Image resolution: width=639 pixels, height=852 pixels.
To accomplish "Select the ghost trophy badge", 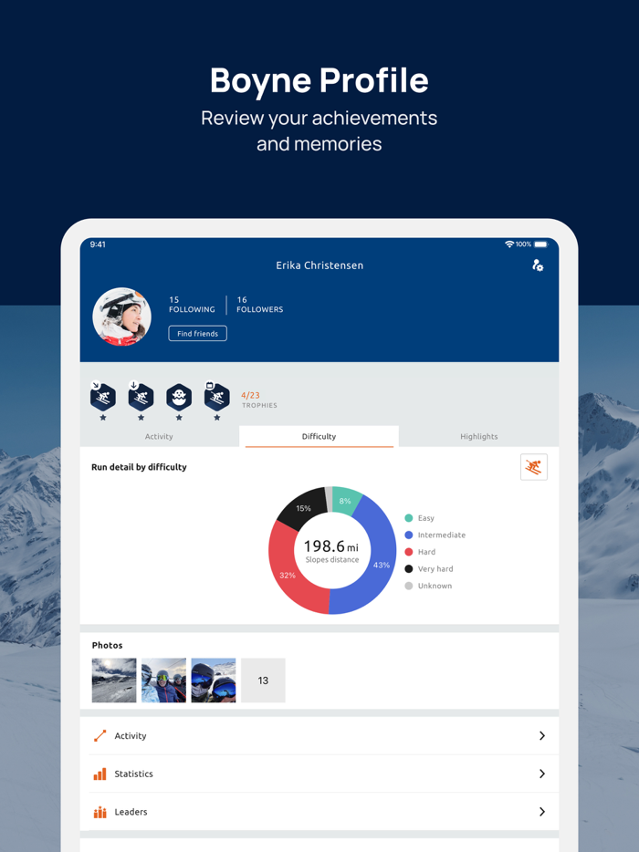I will 179,397.
